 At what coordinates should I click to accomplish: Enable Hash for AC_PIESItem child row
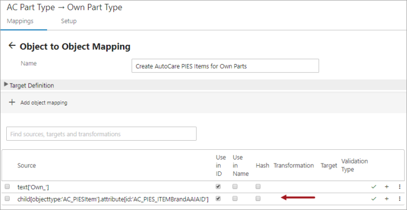[258, 198]
